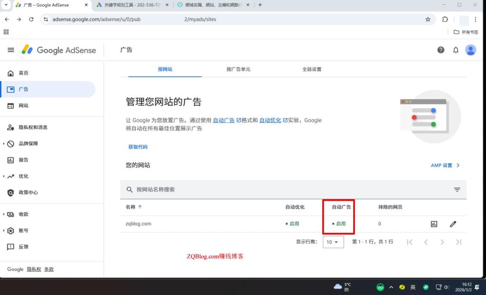Sort by 名称 column header
486x295 pixels.
[133, 207]
